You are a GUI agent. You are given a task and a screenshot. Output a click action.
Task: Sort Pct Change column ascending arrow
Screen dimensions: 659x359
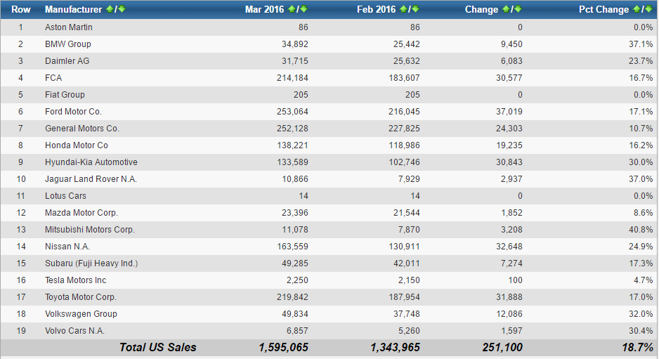pos(637,9)
